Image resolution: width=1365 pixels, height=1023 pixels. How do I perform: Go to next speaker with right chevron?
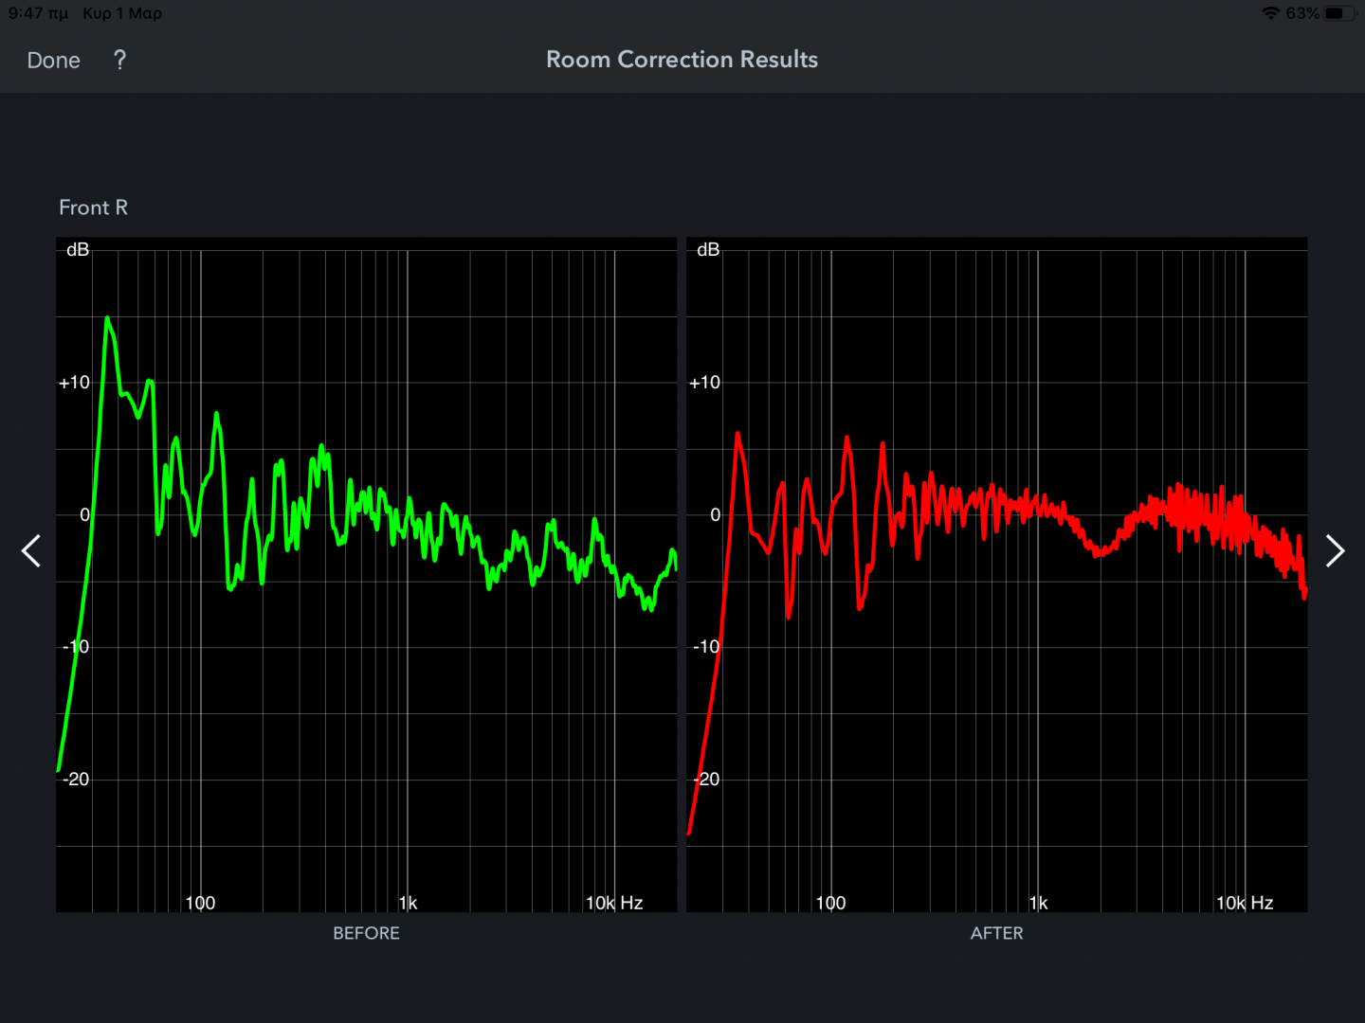pyautogui.click(x=1334, y=550)
